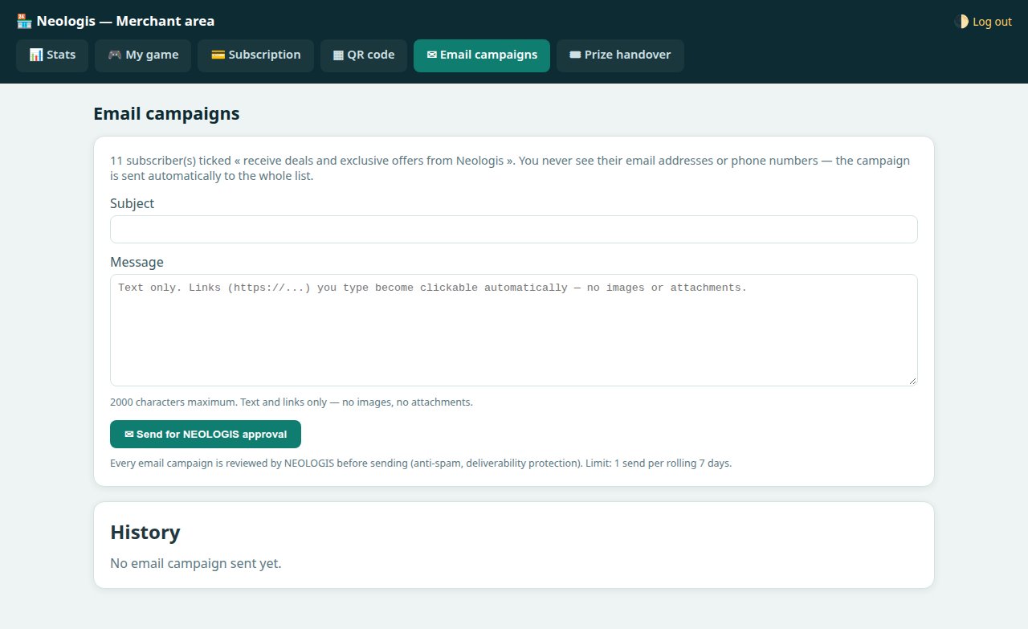The width and height of the screenshot is (1028, 629).
Task: Click the '2000 characters maximum' hint text
Action: pyautogui.click(x=292, y=402)
